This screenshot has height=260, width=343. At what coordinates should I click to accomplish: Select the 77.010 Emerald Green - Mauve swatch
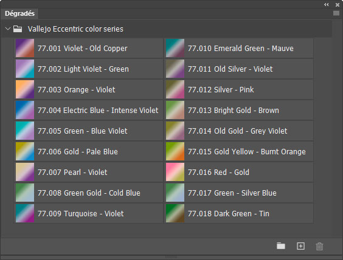point(175,48)
